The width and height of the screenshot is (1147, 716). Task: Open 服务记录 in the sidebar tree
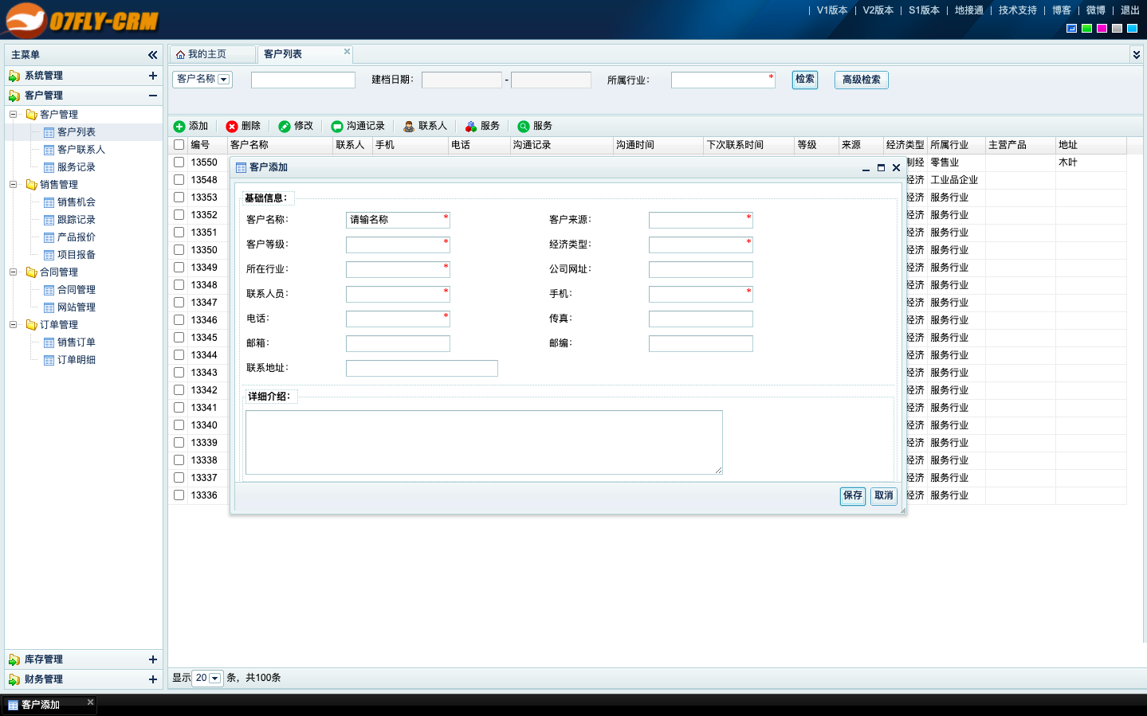77,167
